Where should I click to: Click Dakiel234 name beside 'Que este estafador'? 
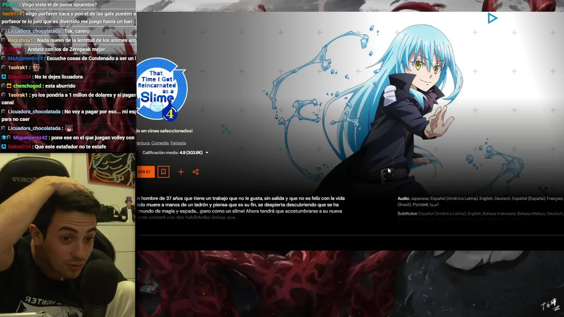point(20,147)
